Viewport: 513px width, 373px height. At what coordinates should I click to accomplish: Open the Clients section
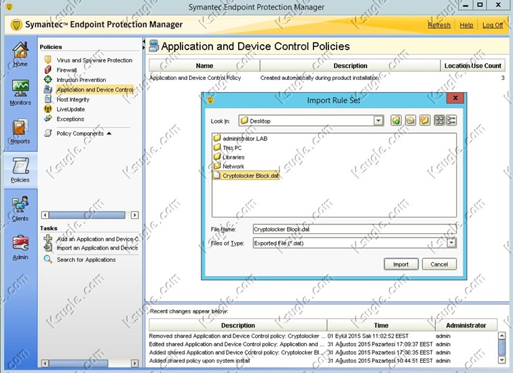[x=20, y=209]
